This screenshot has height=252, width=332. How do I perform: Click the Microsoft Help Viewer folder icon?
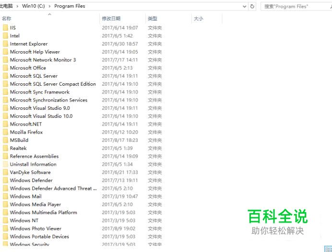click(x=5, y=52)
